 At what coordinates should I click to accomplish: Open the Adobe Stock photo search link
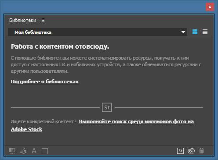coord(102,125)
